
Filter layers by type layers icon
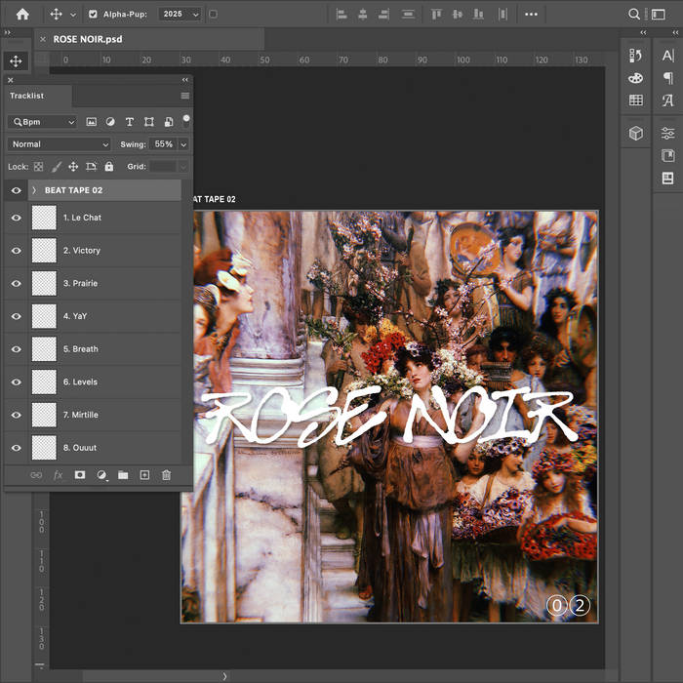129,122
